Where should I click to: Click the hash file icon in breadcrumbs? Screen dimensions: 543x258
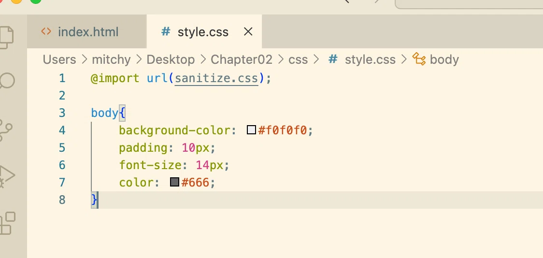333,59
